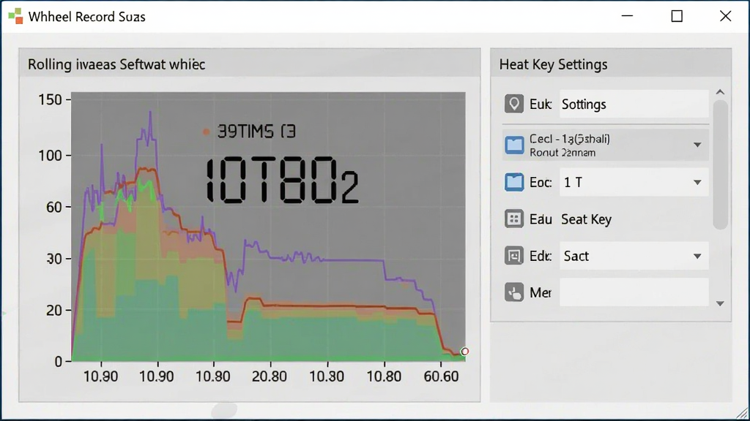Click the Sottings field next to Euk
The height and width of the screenshot is (421, 750).
tap(634, 104)
